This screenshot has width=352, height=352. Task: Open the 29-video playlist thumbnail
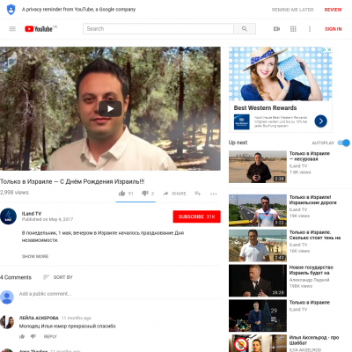point(258,316)
